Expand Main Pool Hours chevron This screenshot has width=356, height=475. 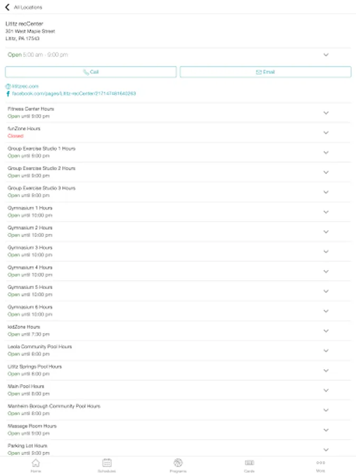tap(326, 390)
